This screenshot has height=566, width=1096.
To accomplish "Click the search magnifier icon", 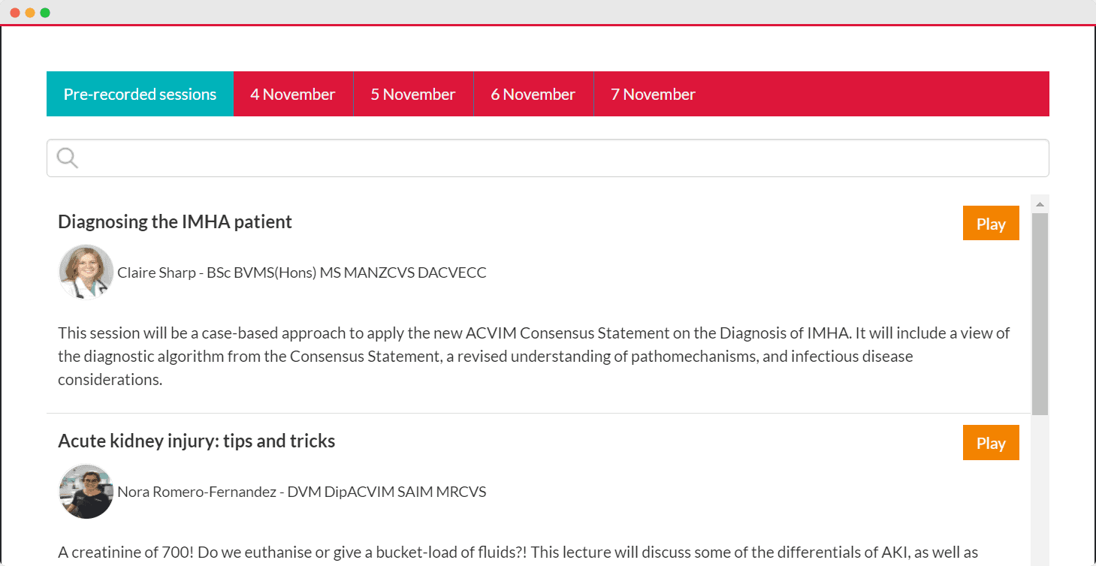I will click(x=67, y=158).
